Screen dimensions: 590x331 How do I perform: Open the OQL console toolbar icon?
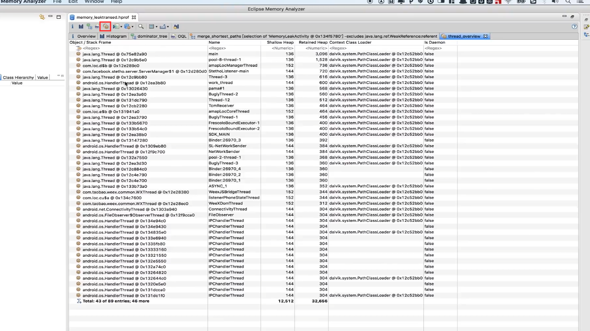pos(97,27)
